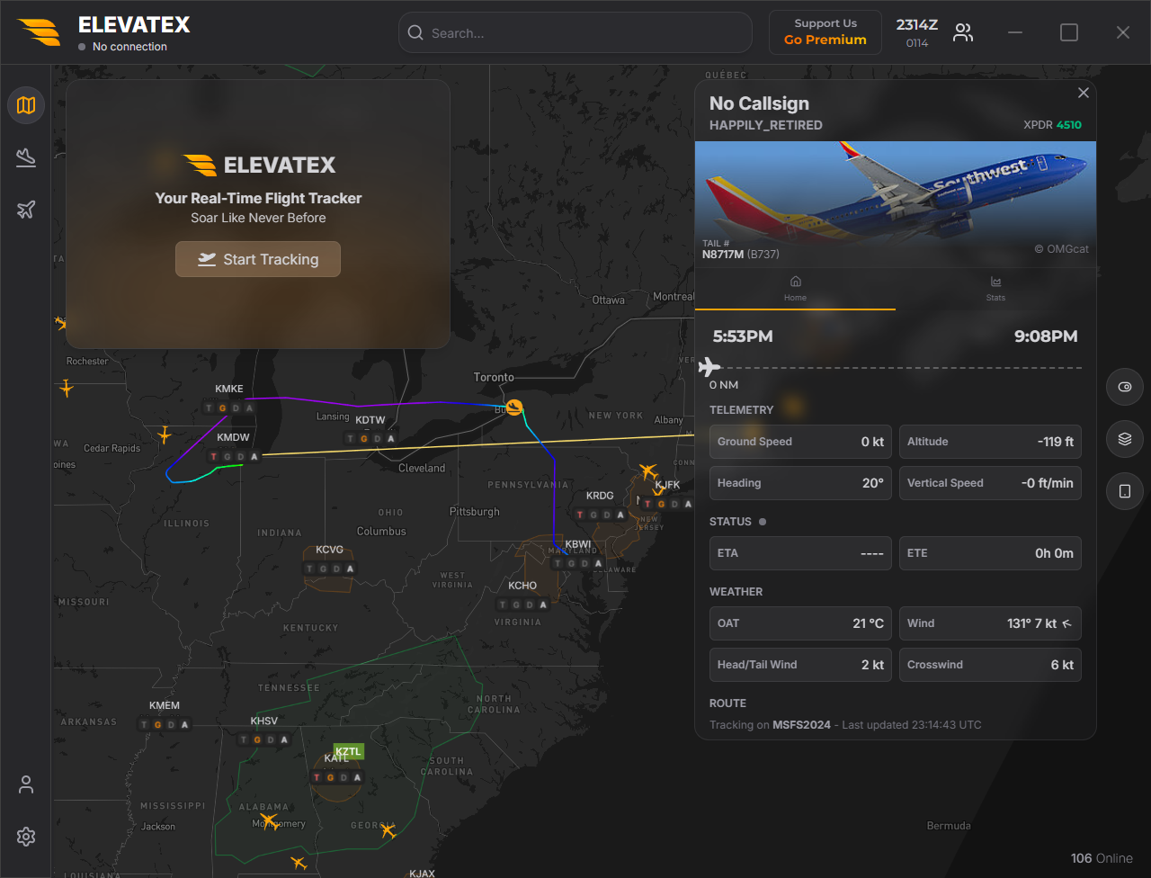Click the KCVG ATIS badge
1151x878 pixels.
pyautogui.click(x=351, y=569)
